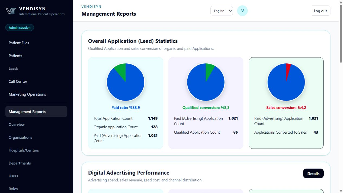The image size is (343, 193).
Task: Click the Paid rate pie chart
Action: point(126,82)
